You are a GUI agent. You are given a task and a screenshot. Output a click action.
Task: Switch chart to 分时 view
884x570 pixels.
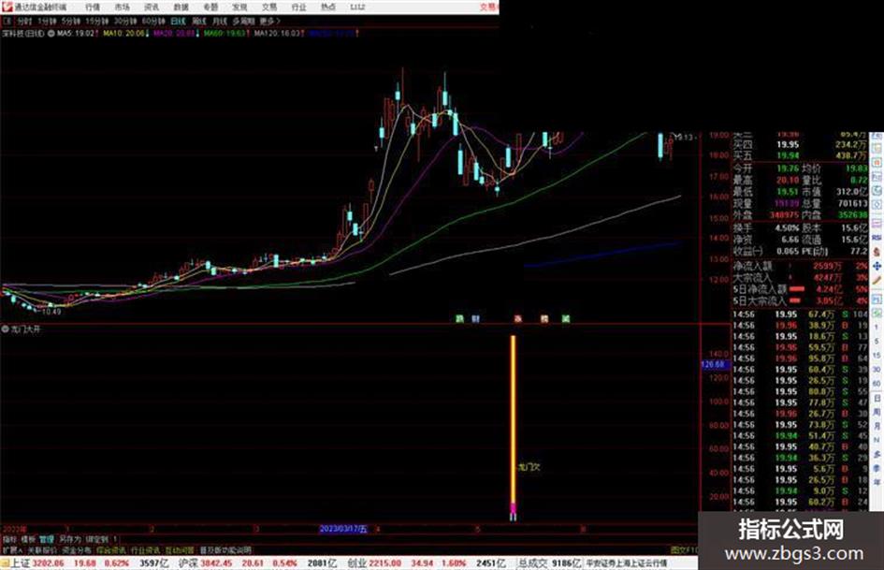[x=24, y=21]
